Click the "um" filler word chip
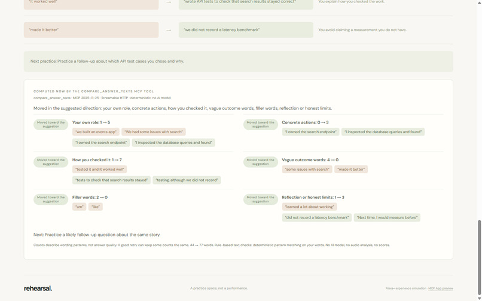Viewport: 482px width, 301px height. pyautogui.click(x=80, y=207)
